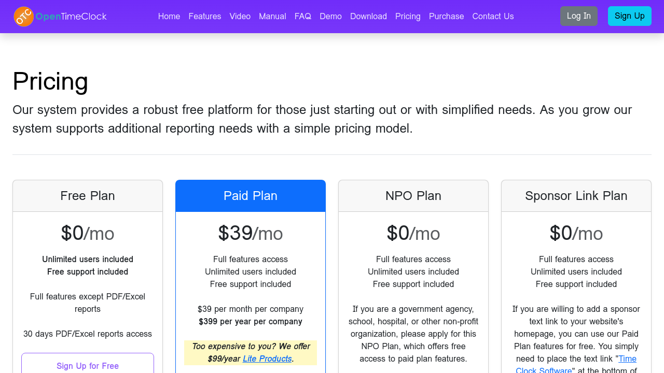Select Pricing in the top navigation
This screenshot has height=373, width=664.
coord(408,16)
